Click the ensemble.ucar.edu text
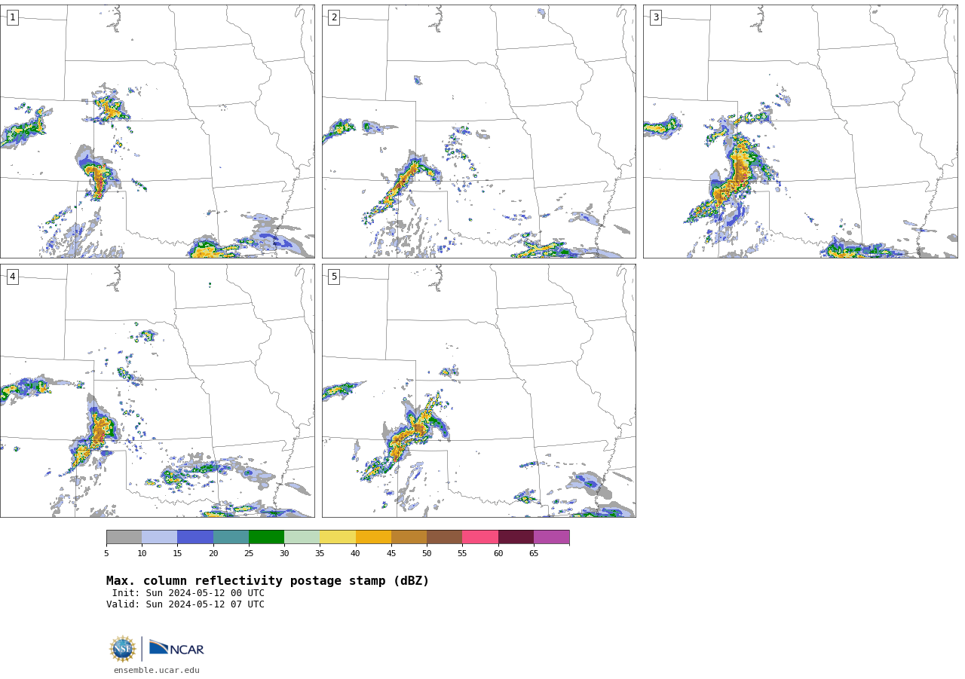Image resolution: width=965 pixels, height=679 pixels. coord(157,670)
